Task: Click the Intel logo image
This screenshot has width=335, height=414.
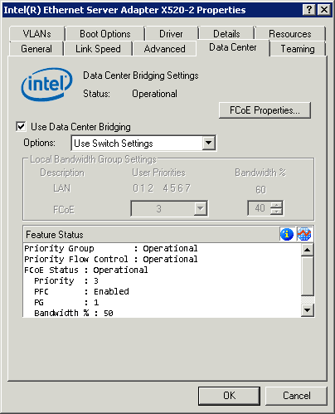Action: pos(47,84)
